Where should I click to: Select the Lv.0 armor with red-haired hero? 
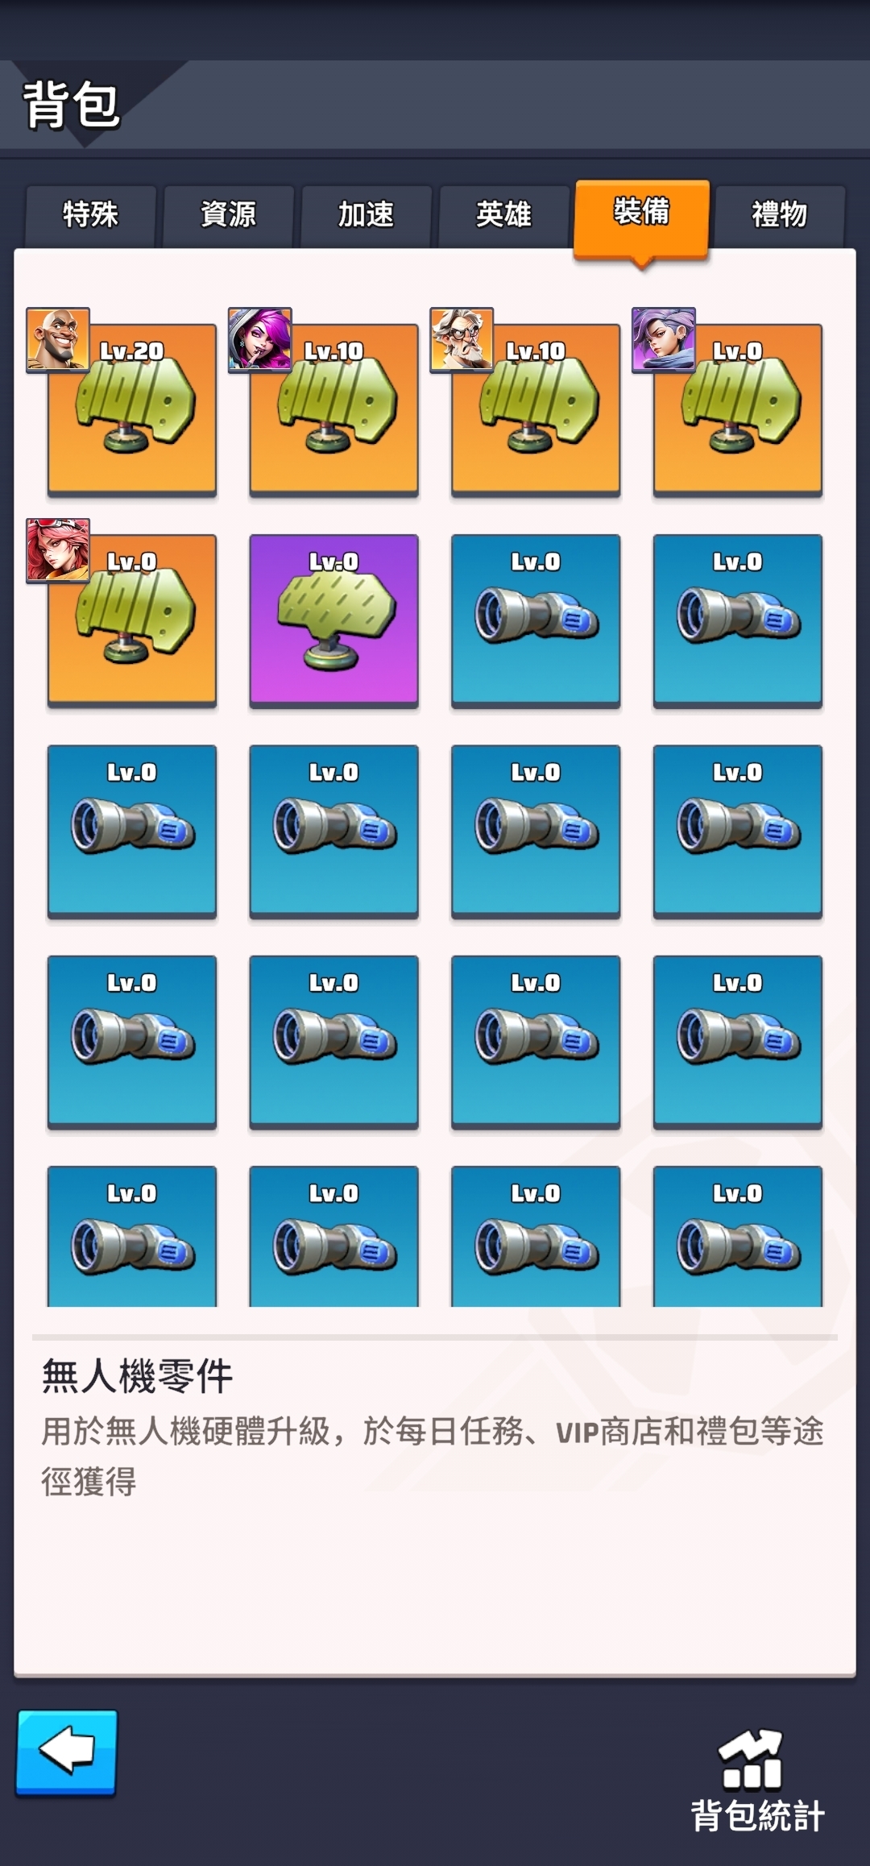[x=132, y=620]
